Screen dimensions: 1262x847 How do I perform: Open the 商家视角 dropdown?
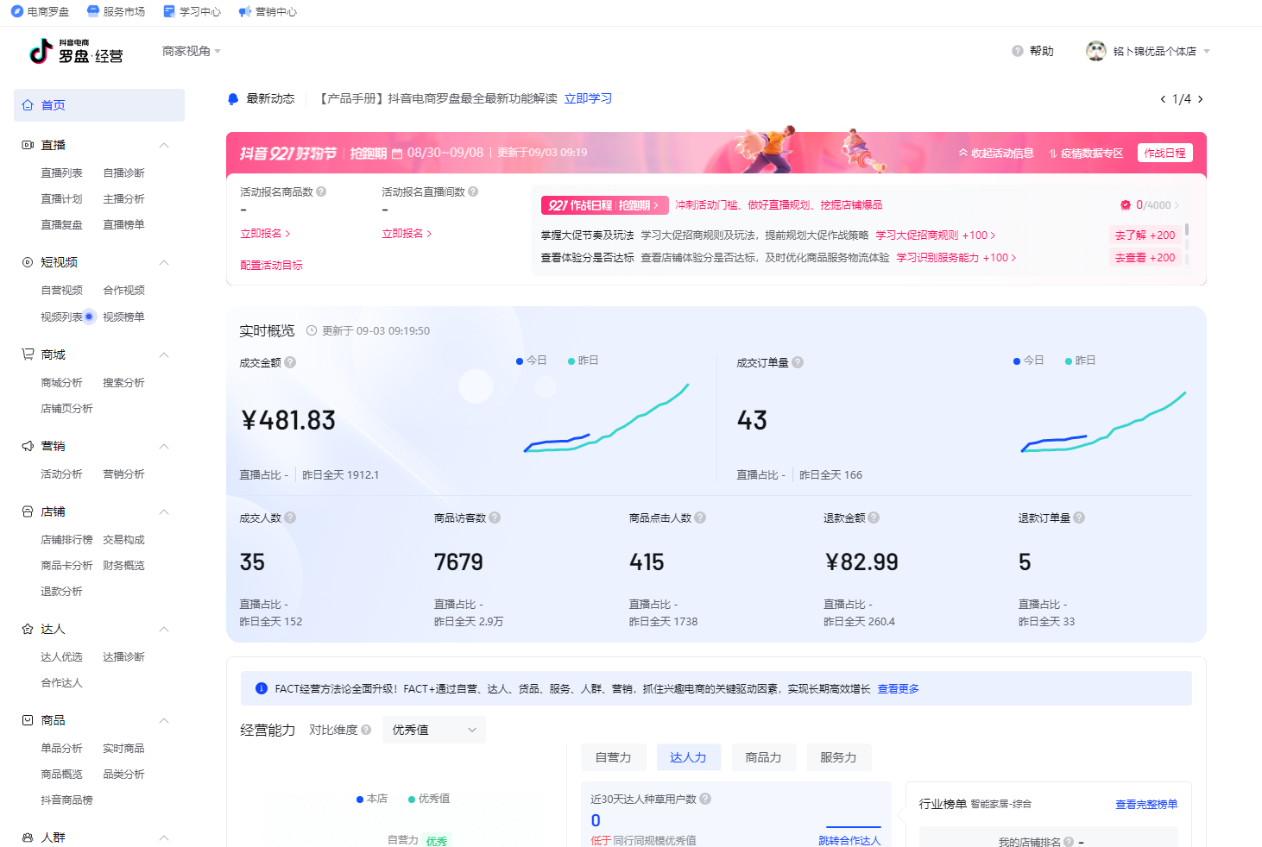[x=192, y=51]
